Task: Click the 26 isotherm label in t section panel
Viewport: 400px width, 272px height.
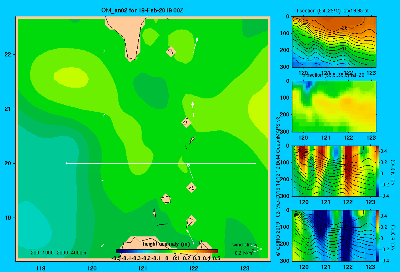Action: 345,28
